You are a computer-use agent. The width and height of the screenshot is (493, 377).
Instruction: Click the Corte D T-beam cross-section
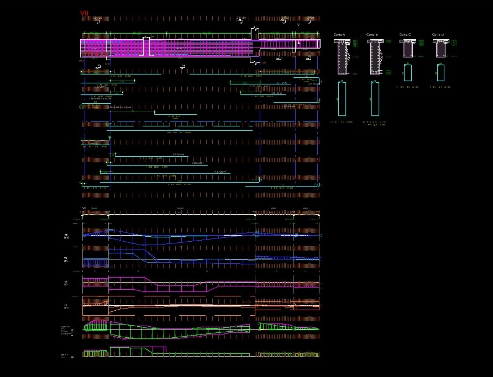click(x=440, y=49)
